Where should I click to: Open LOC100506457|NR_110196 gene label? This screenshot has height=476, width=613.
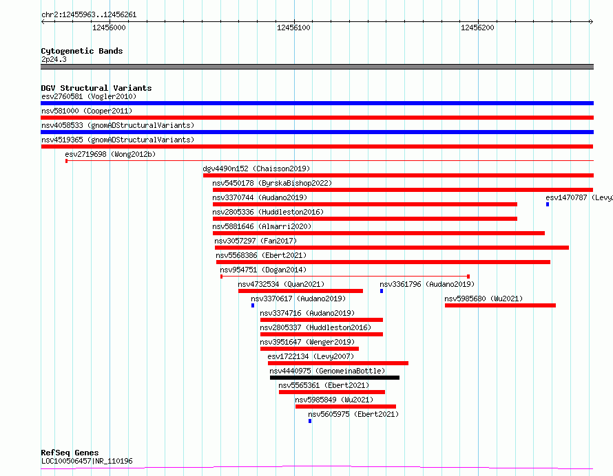pyautogui.click(x=87, y=461)
